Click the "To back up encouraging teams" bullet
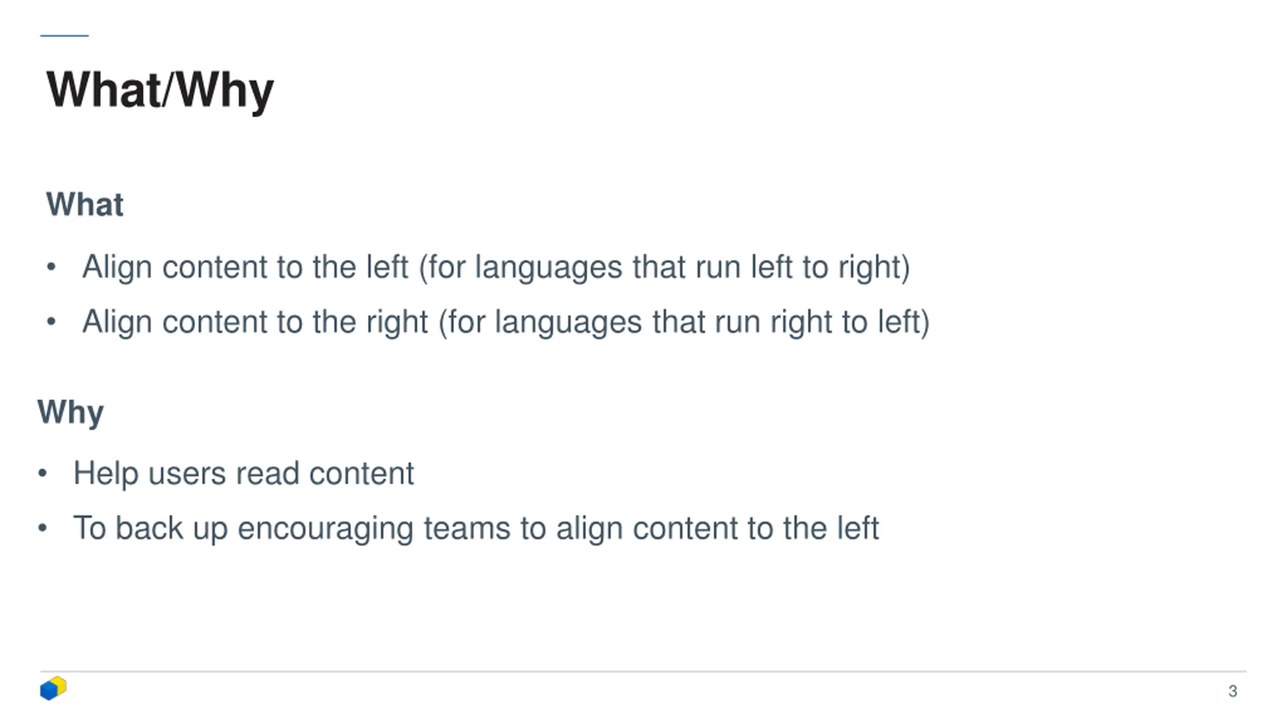Image resolution: width=1287 pixels, height=724 pixels. [476, 528]
